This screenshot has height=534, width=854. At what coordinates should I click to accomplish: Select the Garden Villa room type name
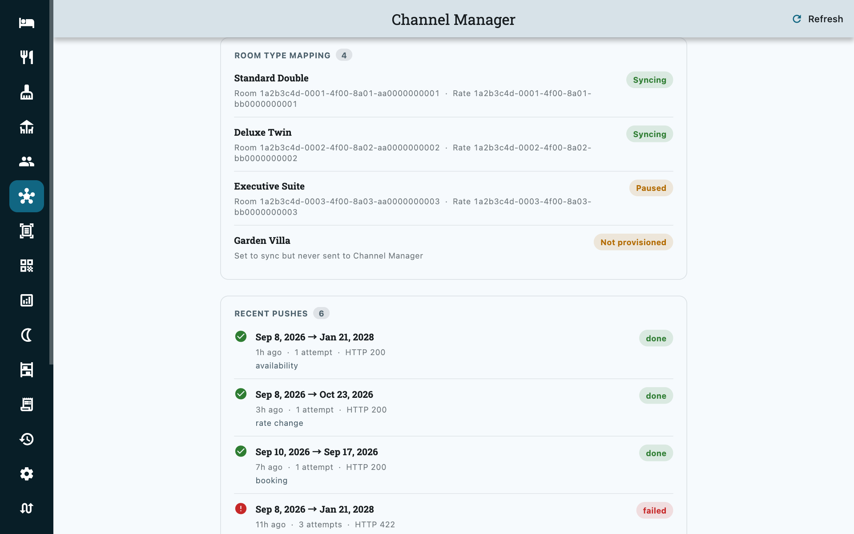point(262,241)
